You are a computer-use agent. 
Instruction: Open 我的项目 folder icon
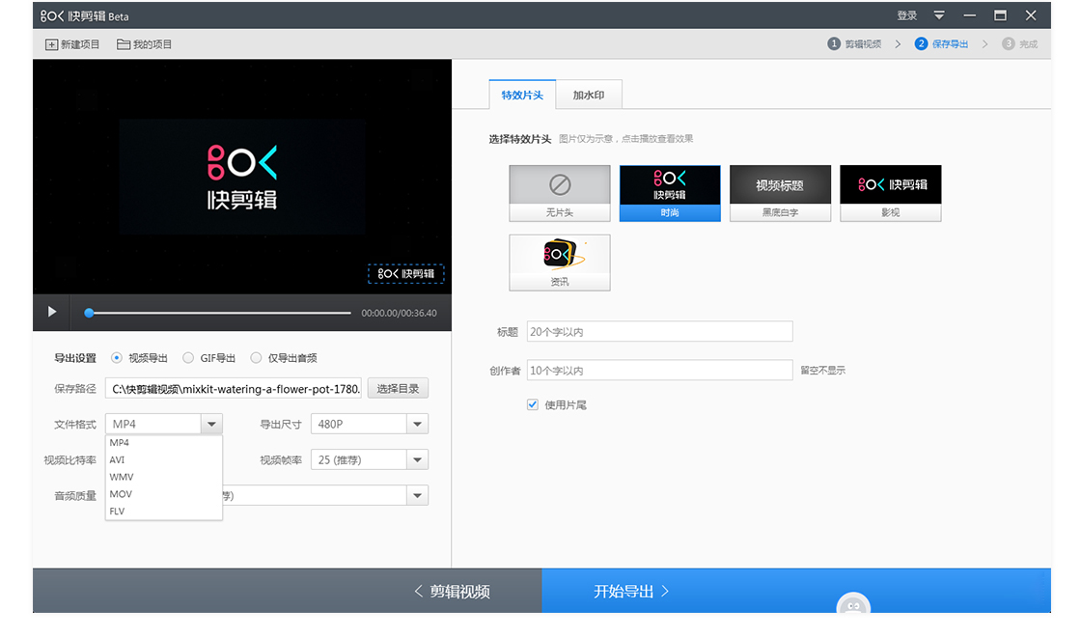[124, 44]
